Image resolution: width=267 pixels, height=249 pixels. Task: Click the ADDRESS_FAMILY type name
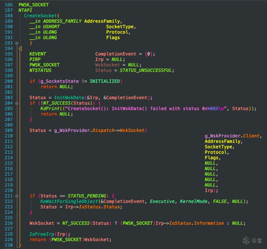tap(62, 21)
